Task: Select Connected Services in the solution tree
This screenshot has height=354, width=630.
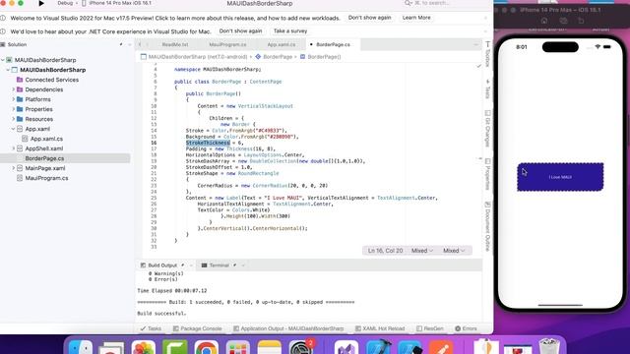Action: coord(52,80)
